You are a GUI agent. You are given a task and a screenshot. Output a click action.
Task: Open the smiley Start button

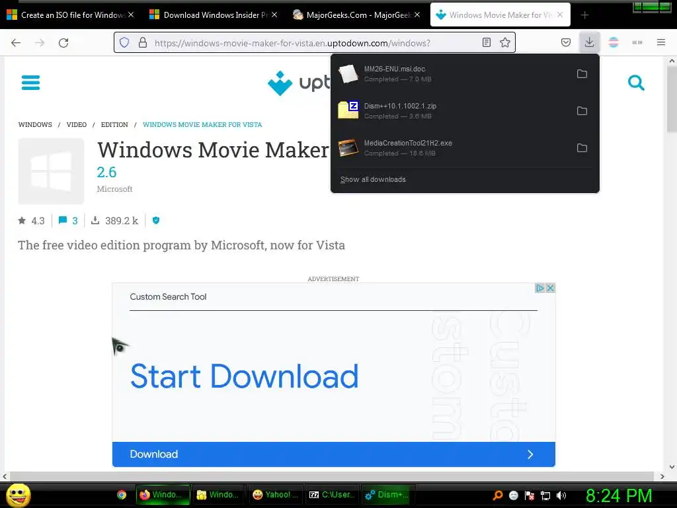[18, 495]
